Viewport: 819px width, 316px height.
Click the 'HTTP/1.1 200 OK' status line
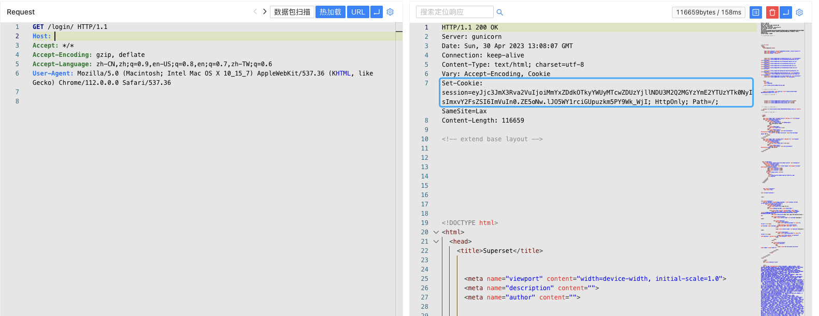click(x=470, y=27)
